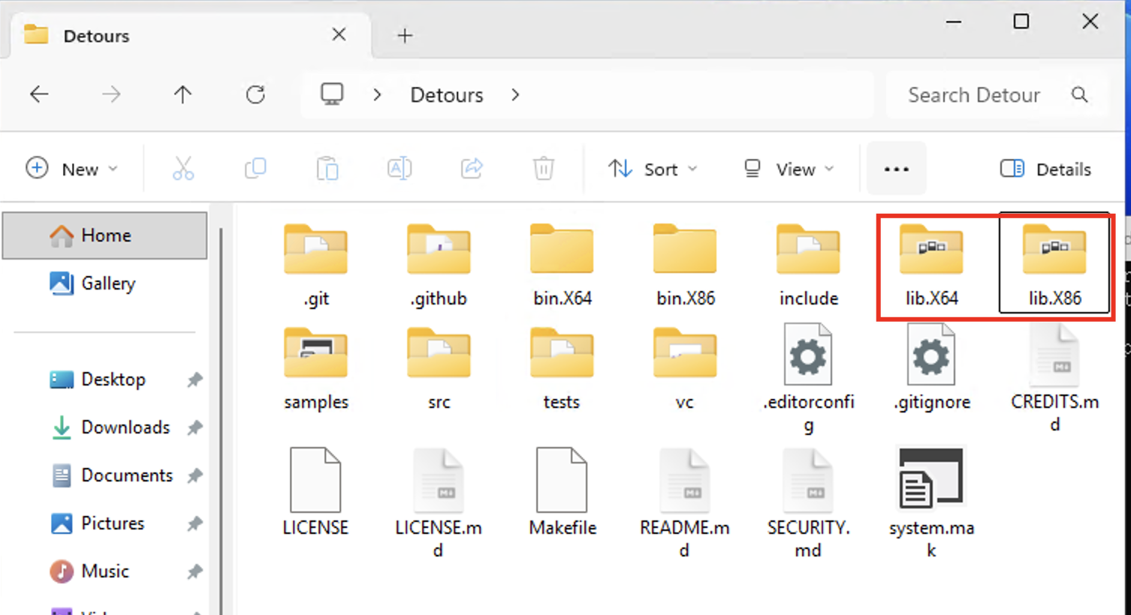Toggle the Details pane
This screenshot has width=1131, height=615.
(x=1045, y=169)
